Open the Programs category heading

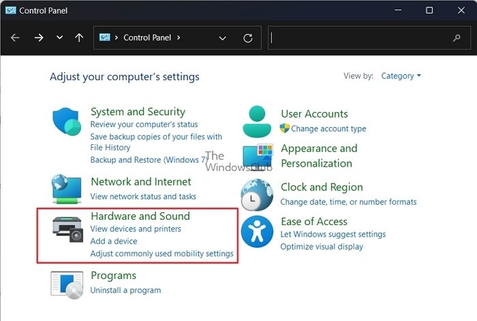tap(114, 275)
